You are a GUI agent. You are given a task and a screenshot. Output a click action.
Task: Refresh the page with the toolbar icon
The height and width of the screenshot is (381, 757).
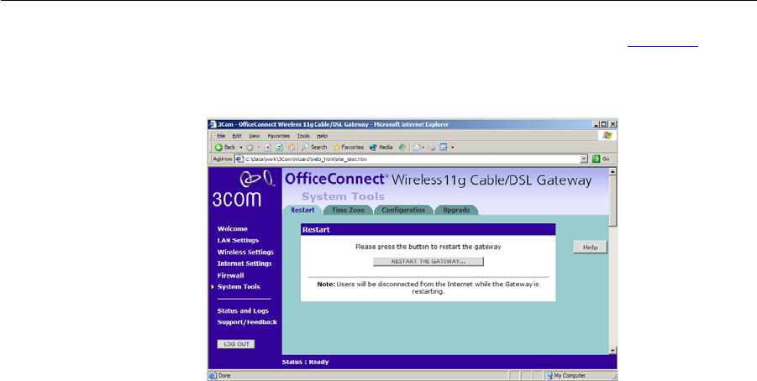coord(279,148)
